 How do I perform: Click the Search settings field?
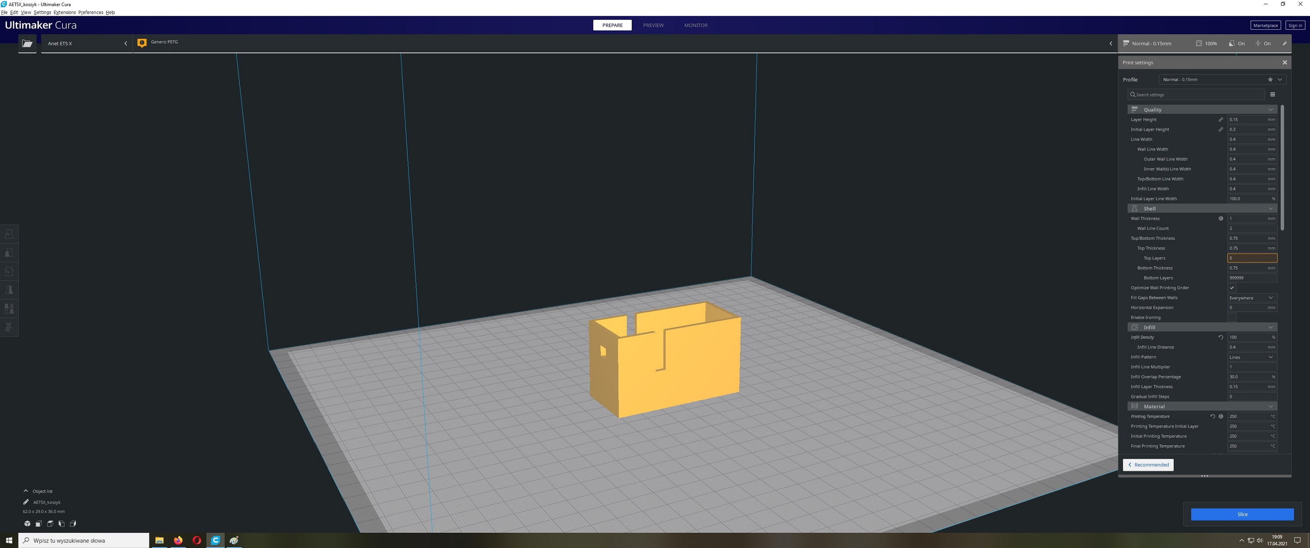(1196, 95)
